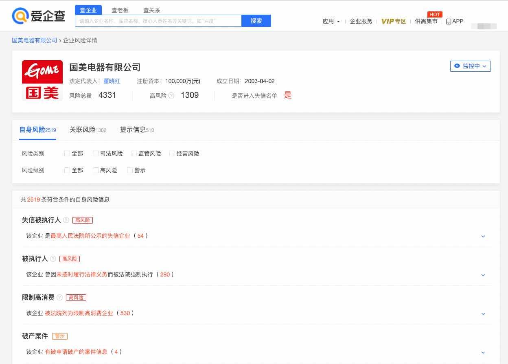The image size is (508, 364).
Task: Check the 高风险 level filter
Action: click(x=96, y=170)
